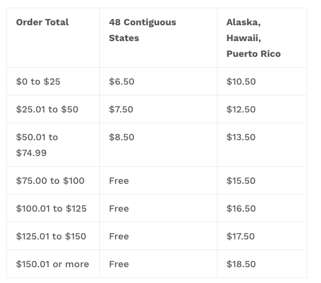
Task: Click the Alaska, Hawaii, Puerto Rico header
Action: [x=253, y=38]
